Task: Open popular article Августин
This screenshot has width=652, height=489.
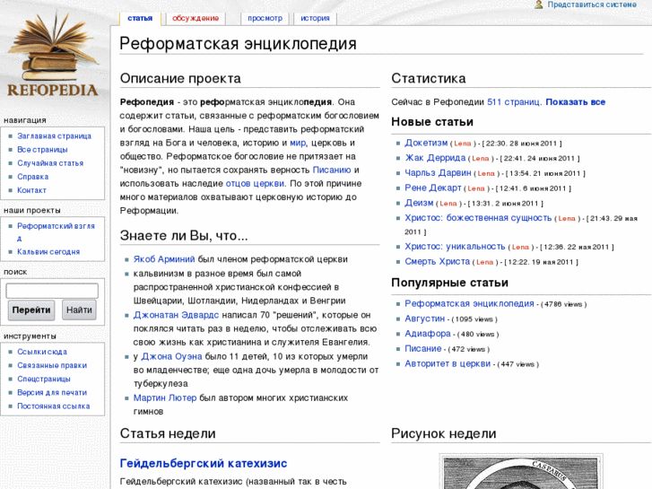Action: pos(424,319)
